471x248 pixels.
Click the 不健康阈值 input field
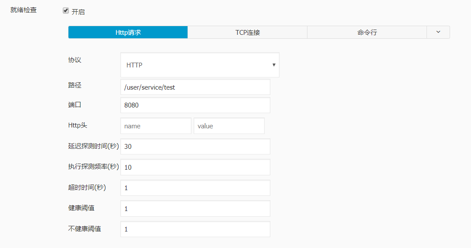tap(195, 229)
